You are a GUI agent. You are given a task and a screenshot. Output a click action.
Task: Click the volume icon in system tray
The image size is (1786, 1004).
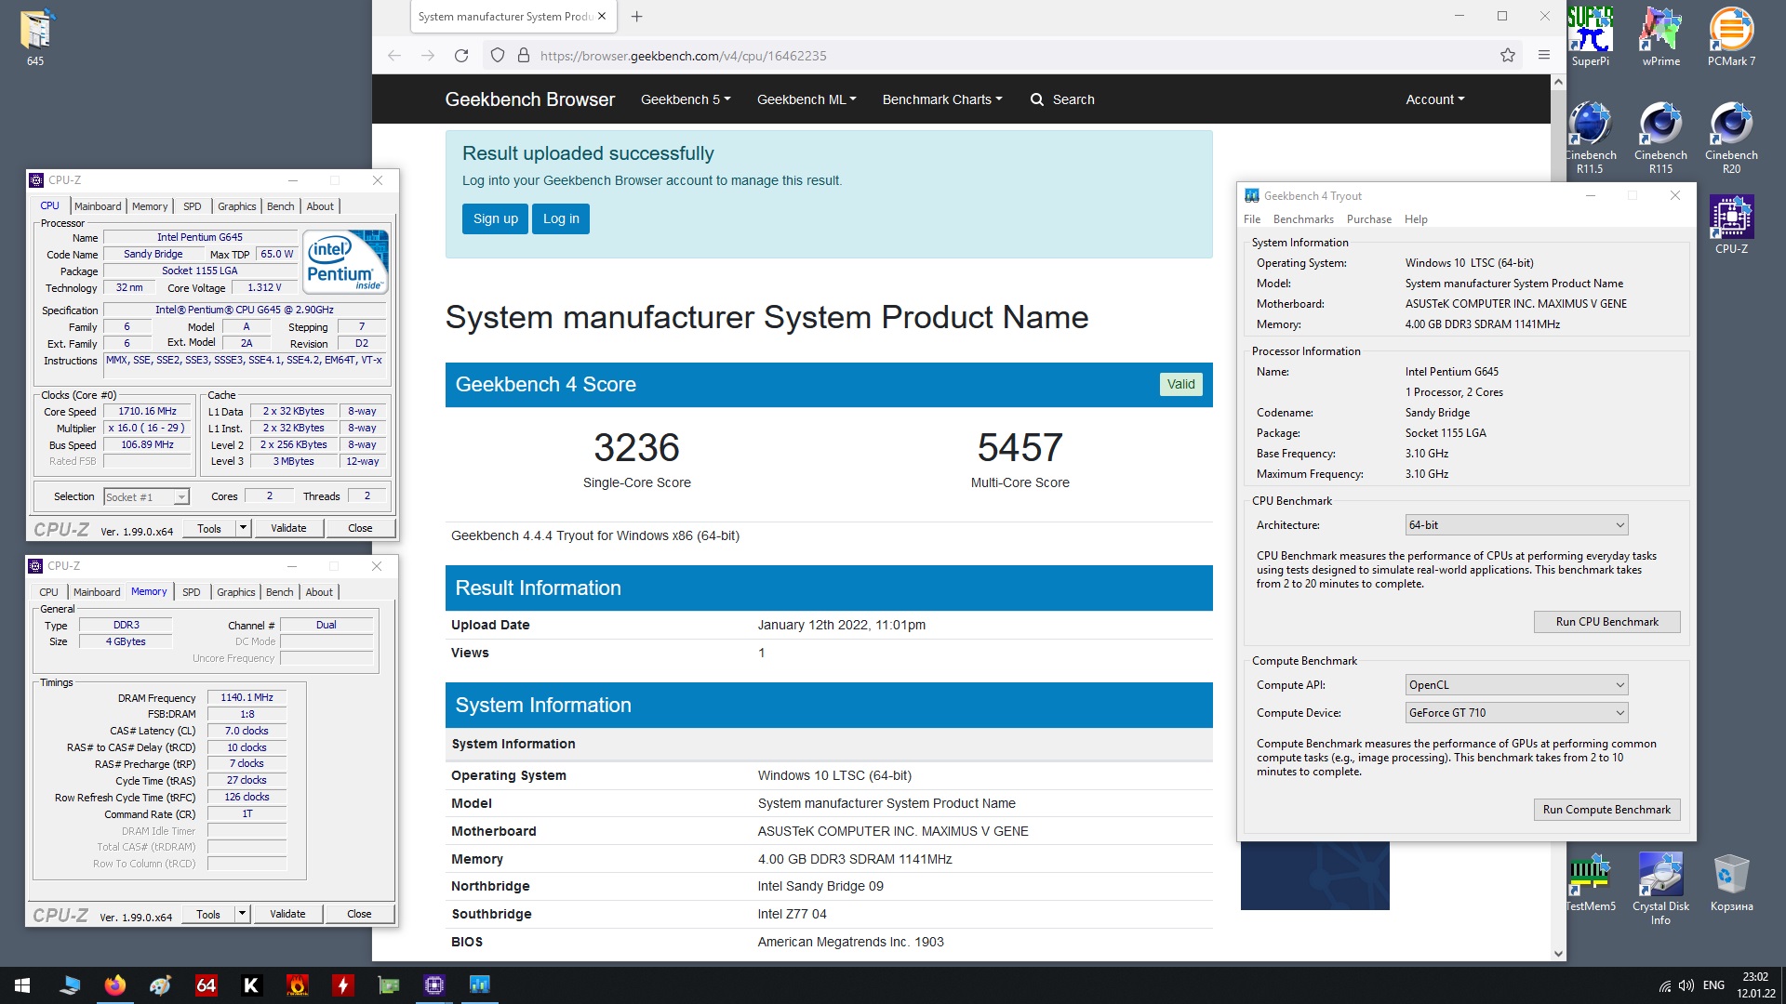1686,985
